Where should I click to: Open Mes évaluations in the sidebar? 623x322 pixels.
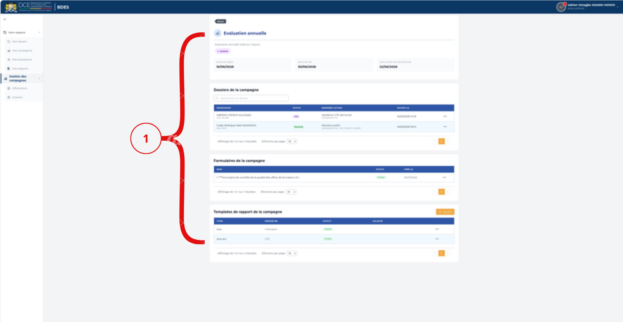(x=21, y=60)
